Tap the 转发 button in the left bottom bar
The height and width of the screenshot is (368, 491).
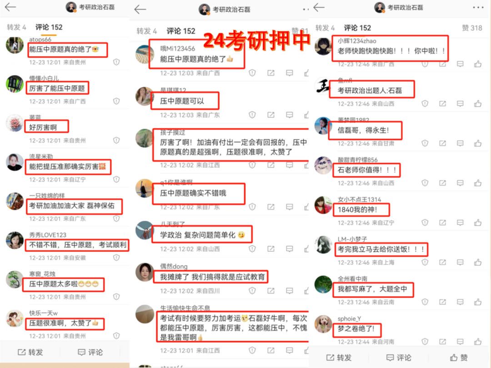click(30, 352)
